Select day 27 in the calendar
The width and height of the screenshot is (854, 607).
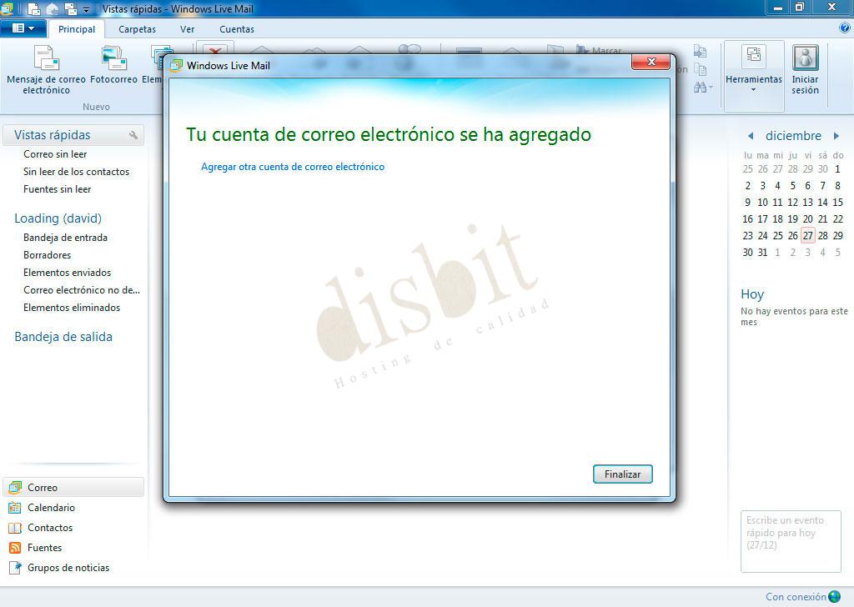806,235
